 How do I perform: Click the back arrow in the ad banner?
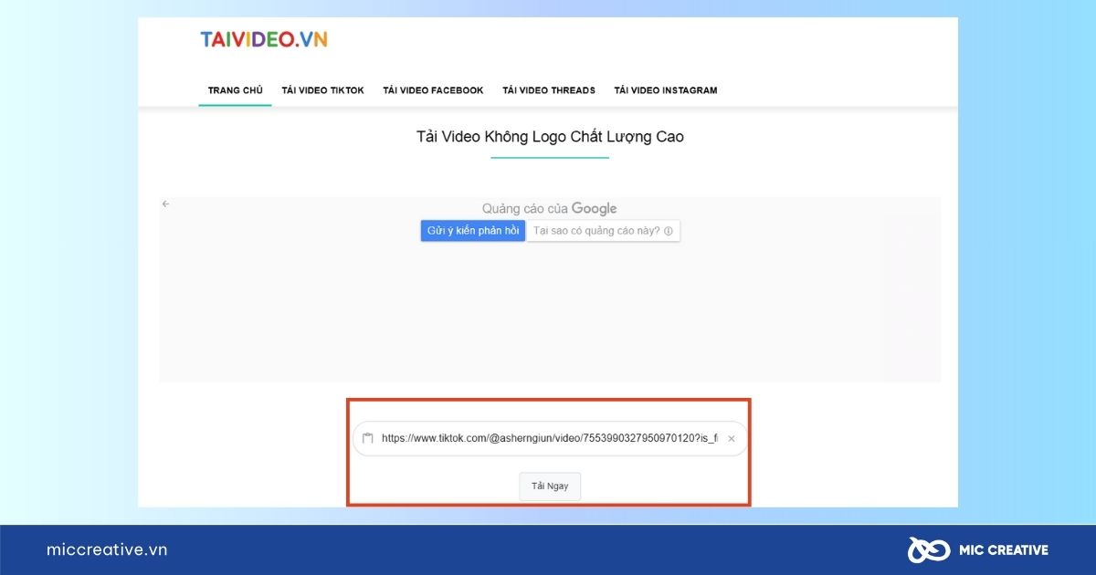165,204
